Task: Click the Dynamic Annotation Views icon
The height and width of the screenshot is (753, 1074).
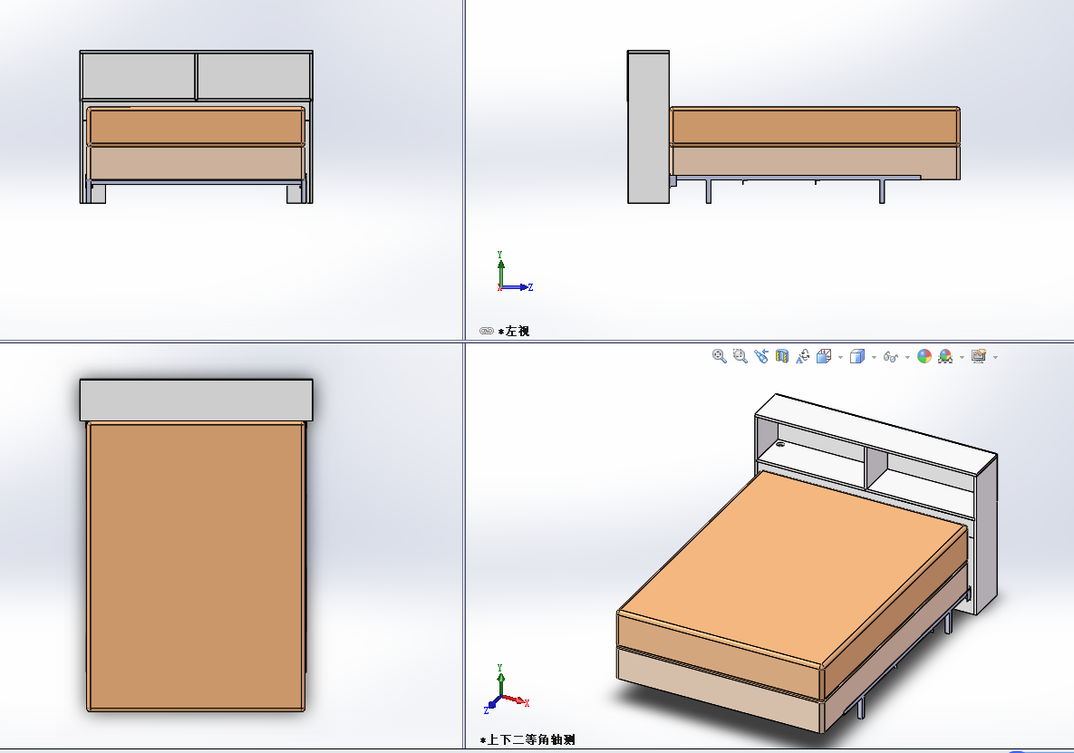Action: coord(803,356)
